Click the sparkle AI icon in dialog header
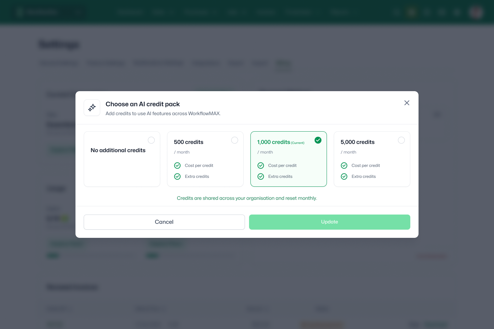 [92, 108]
